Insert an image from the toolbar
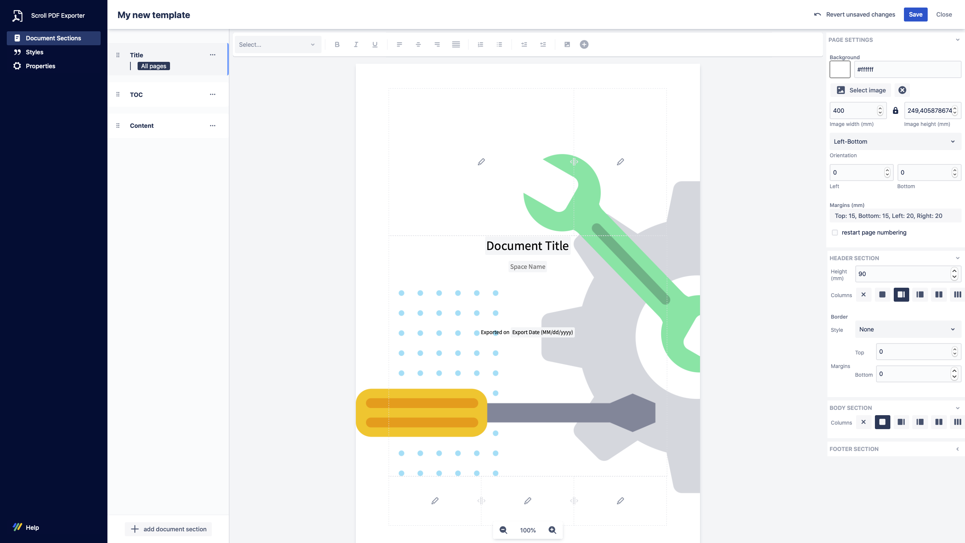This screenshot has height=543, width=965. click(x=567, y=44)
